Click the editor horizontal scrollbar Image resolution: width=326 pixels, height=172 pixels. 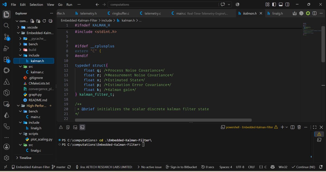[163, 120]
